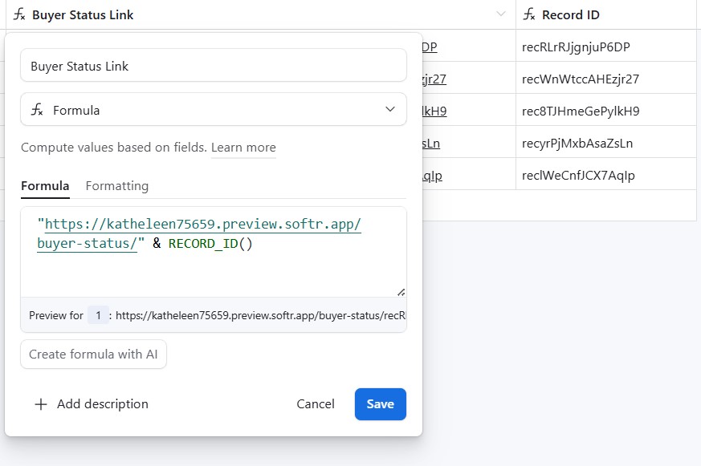The image size is (701, 466).
Task: Cancel the field edits
Action: click(x=316, y=404)
